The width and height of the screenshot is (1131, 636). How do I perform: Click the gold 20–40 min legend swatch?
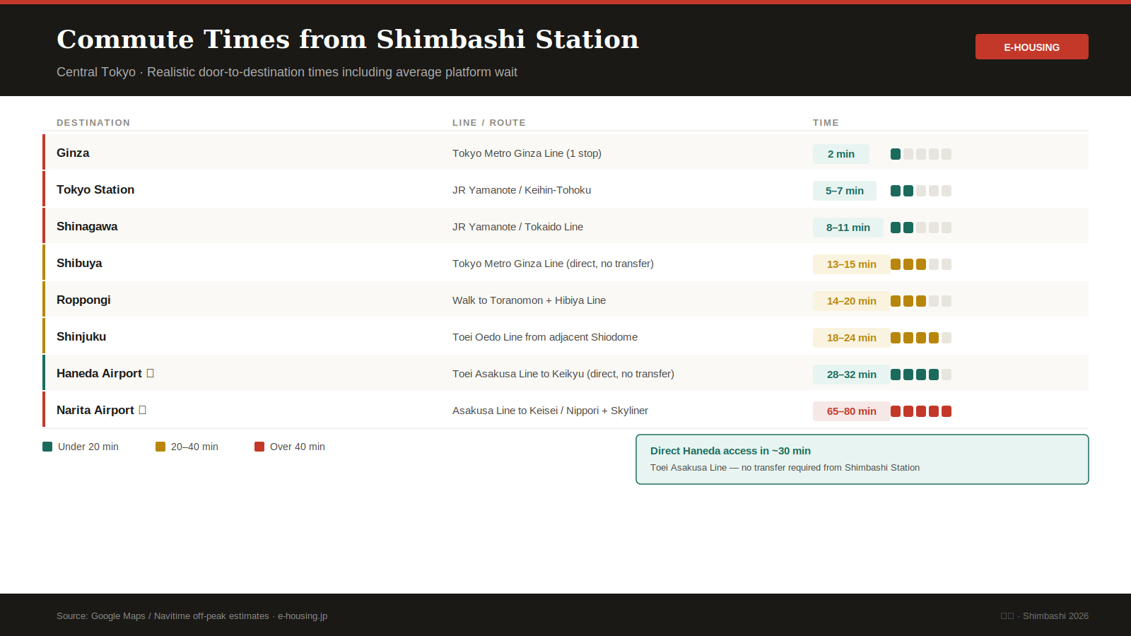[x=160, y=447]
